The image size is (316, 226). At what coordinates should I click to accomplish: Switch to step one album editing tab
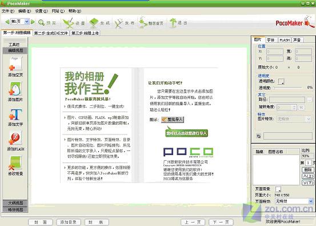point(17,33)
